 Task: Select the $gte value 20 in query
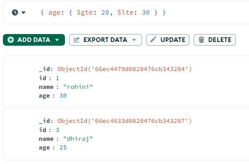tap(105, 12)
